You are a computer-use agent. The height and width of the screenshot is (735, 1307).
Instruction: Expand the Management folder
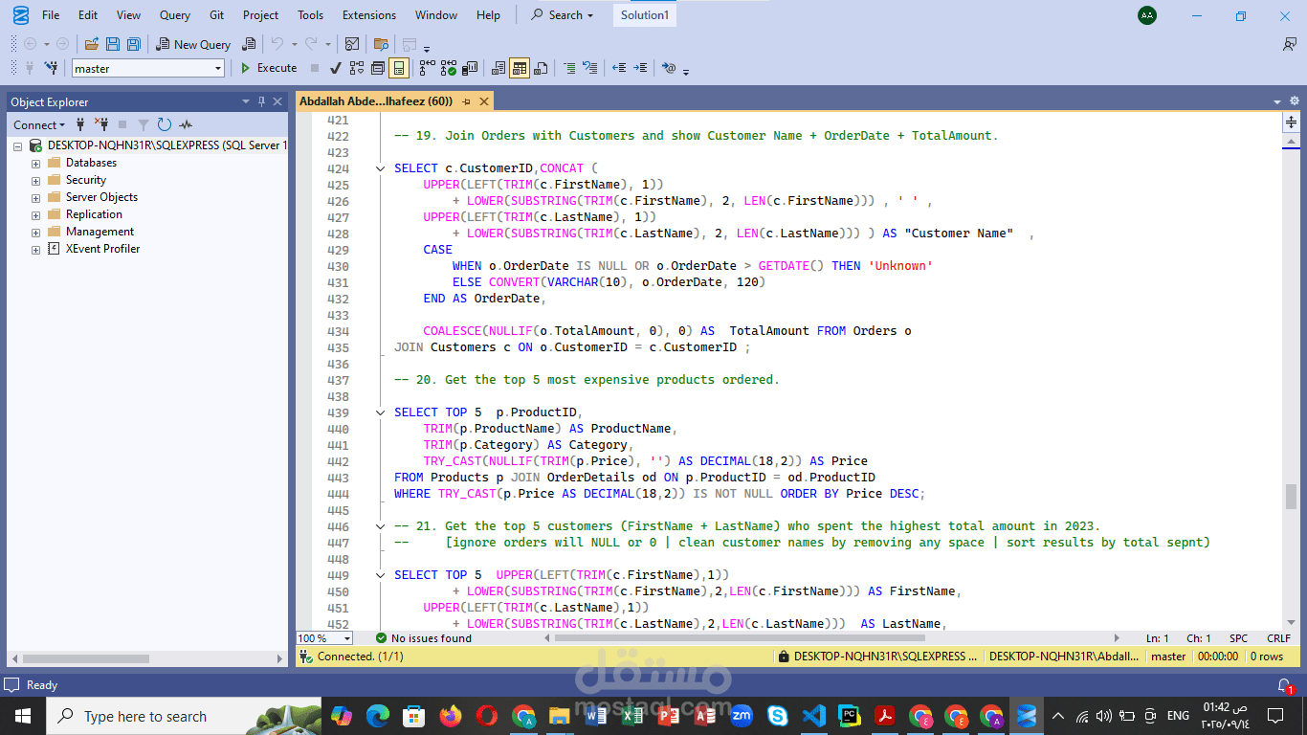35,233
